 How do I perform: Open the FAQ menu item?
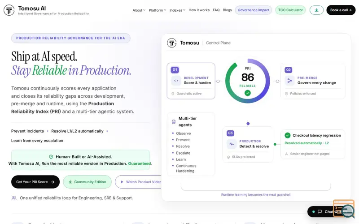click(x=216, y=10)
